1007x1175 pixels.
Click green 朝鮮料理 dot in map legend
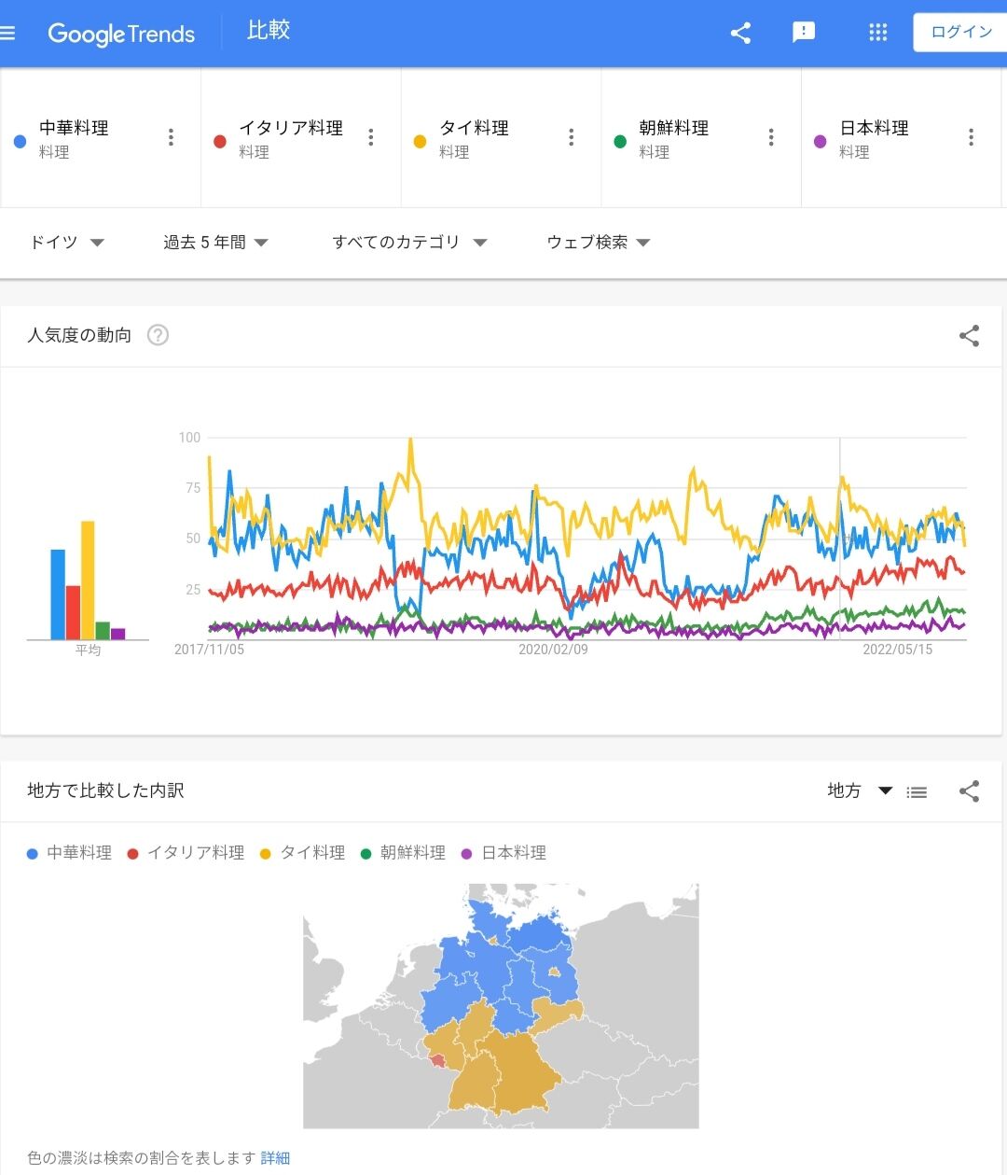(366, 854)
